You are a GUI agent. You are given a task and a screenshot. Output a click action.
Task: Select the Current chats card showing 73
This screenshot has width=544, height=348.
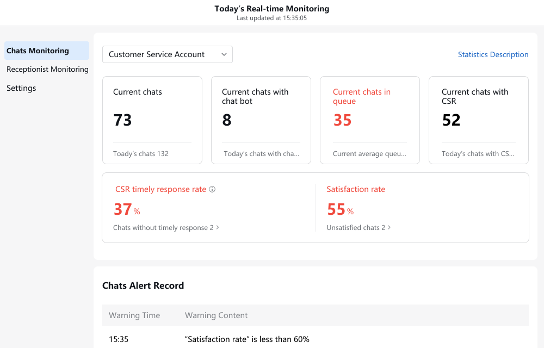pyautogui.click(x=152, y=120)
